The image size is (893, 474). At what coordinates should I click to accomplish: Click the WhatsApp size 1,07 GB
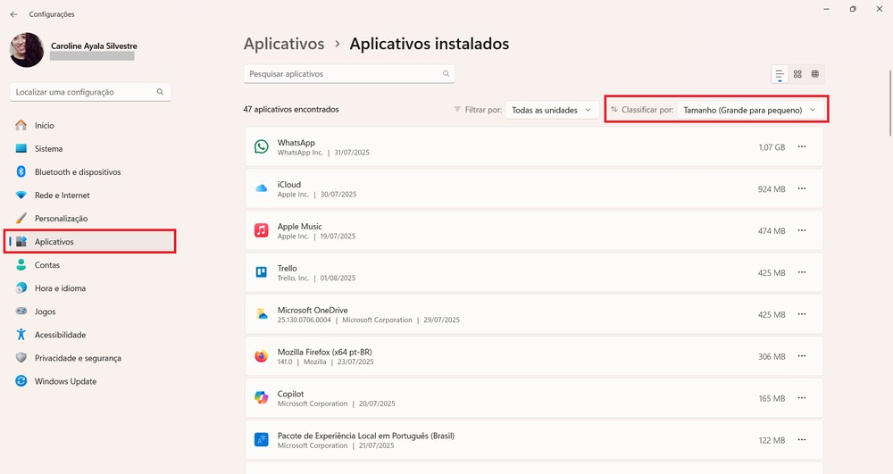[772, 147]
